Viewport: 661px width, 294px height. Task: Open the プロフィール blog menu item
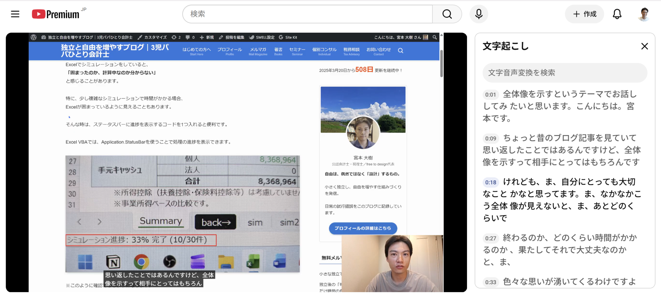[x=230, y=51]
